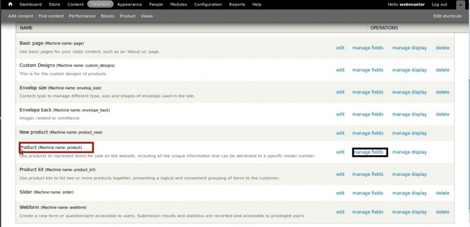Click the Log out link
This screenshot has width=470, height=227.
439,5
